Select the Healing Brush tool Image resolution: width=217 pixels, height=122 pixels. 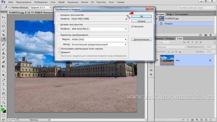tap(4, 44)
